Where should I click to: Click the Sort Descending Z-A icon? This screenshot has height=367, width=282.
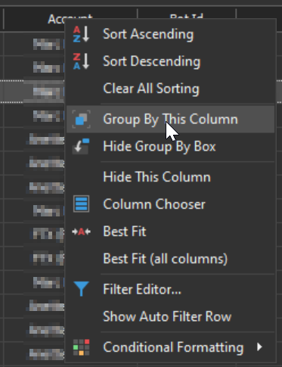click(81, 61)
